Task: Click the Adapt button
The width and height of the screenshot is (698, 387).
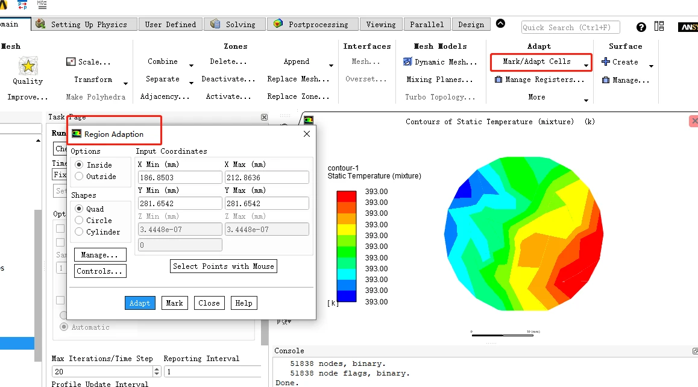Action: point(140,303)
